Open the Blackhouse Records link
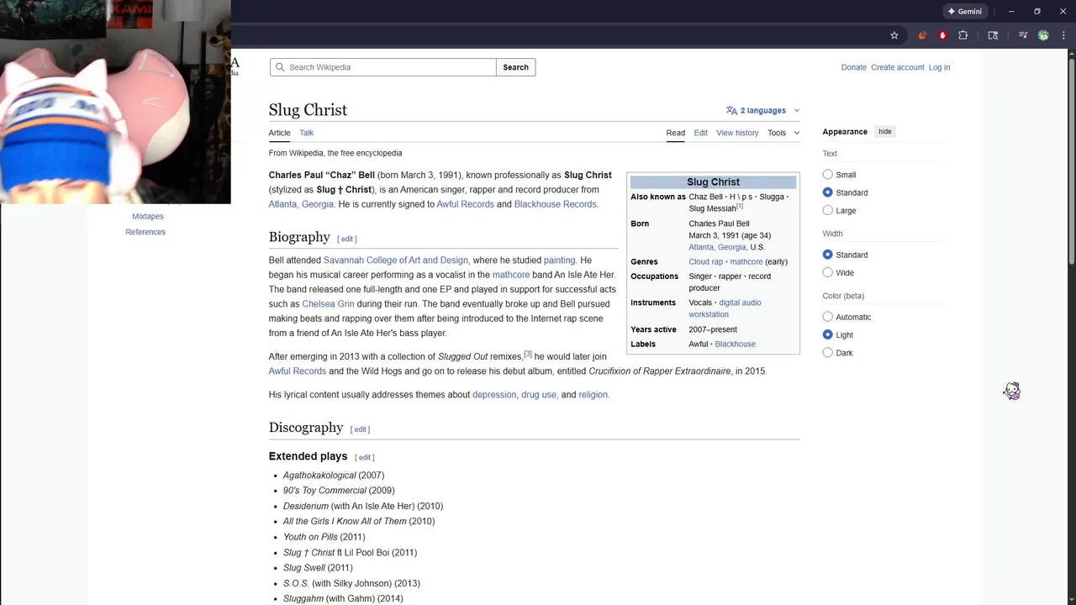 (555, 204)
